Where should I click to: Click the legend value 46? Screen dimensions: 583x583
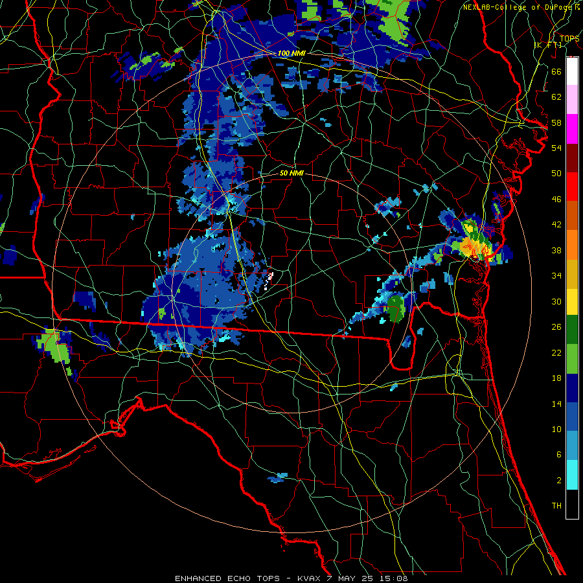556,200
